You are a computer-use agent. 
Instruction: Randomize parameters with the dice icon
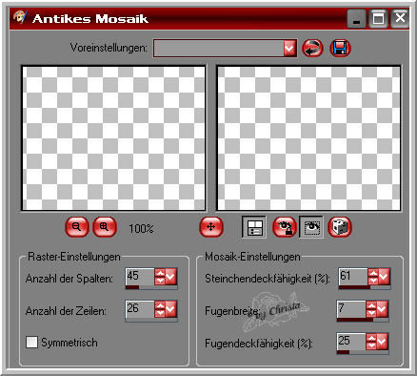tap(340, 227)
